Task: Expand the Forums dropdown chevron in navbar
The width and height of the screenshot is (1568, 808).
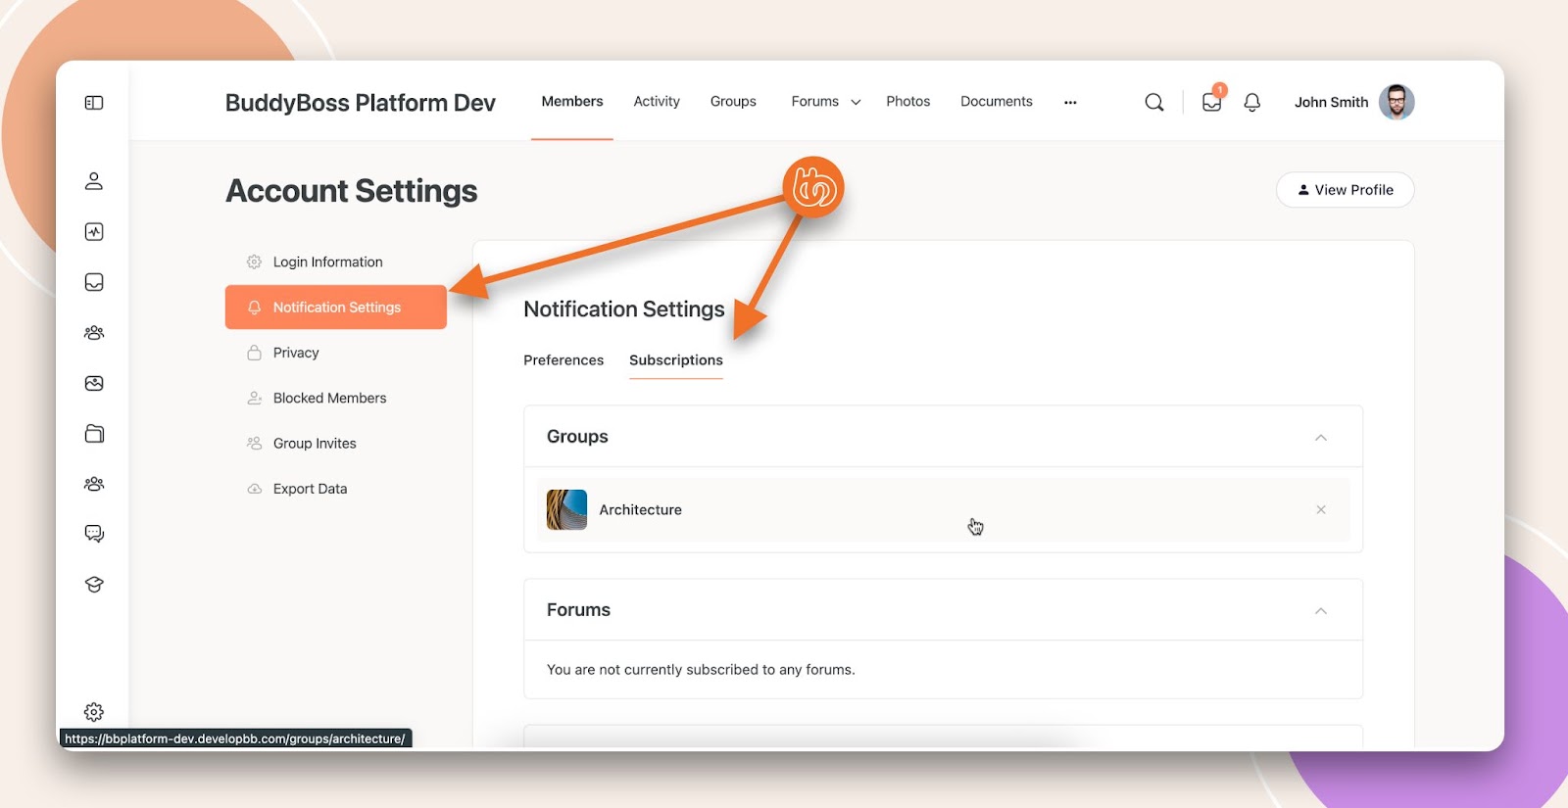Action: point(856,102)
